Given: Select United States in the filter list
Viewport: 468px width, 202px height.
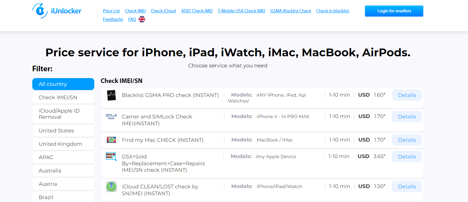Looking at the screenshot, I should (x=63, y=130).
